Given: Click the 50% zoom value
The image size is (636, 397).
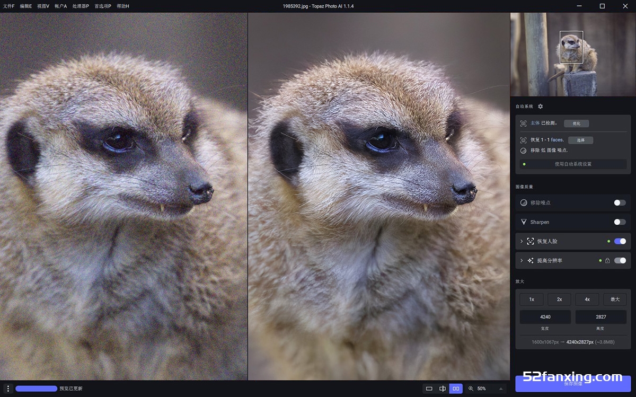Looking at the screenshot, I should [481, 389].
